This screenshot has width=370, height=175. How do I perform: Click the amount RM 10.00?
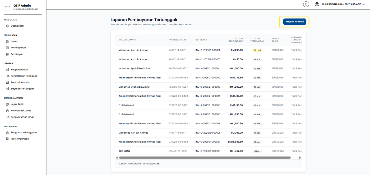coord(238,59)
